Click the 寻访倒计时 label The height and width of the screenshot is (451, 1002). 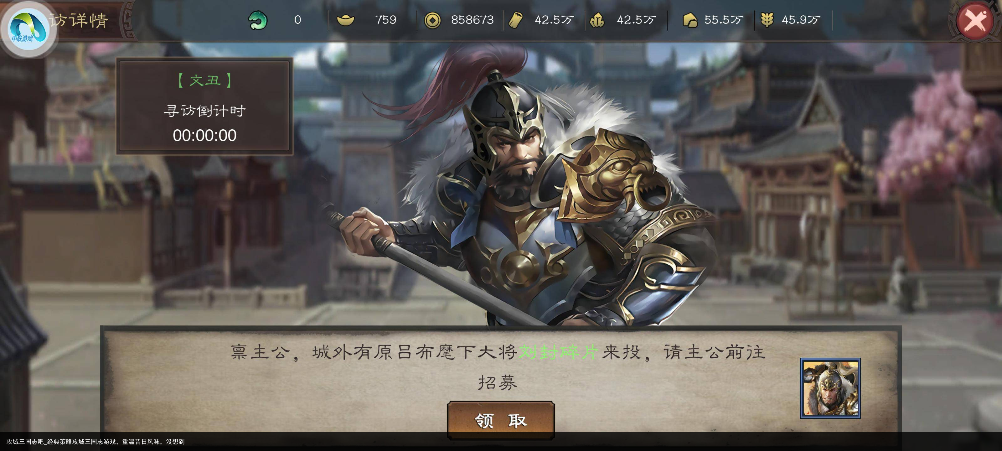pos(204,111)
